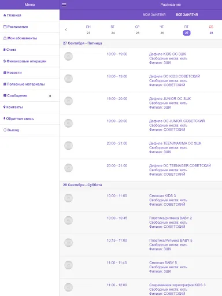This screenshot has height=296, width=222.
Task: Open the Счета menu item
Action: pos(29,50)
